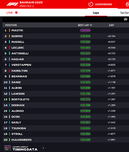This screenshot has width=129, height=152.
Task: Click the Position column header
Action: [x=11, y=25]
